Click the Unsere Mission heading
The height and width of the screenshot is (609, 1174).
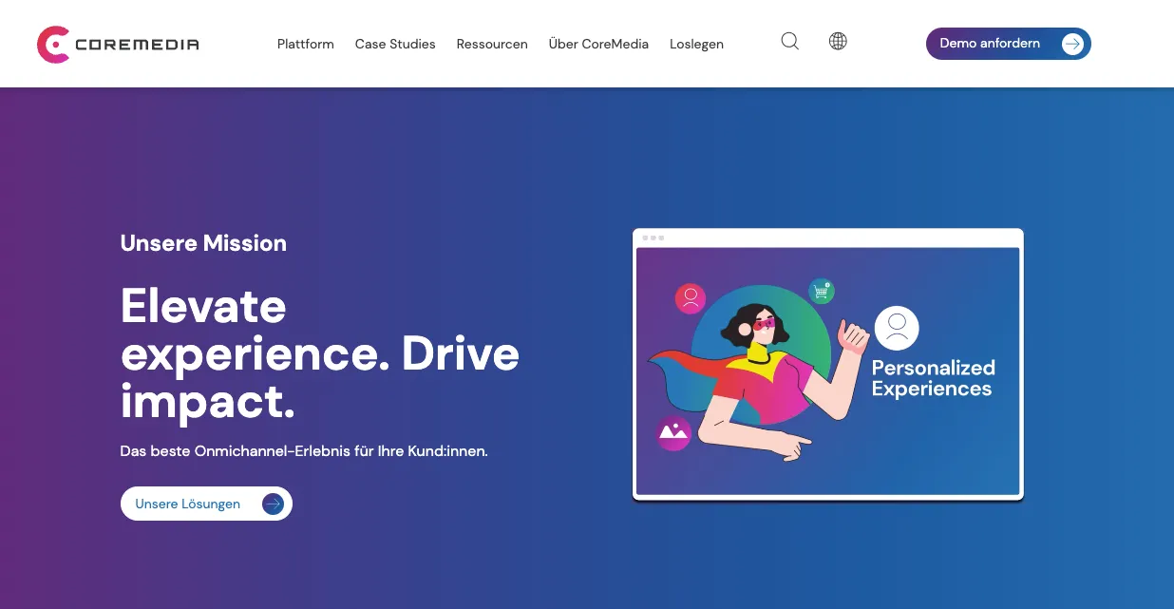tap(203, 243)
